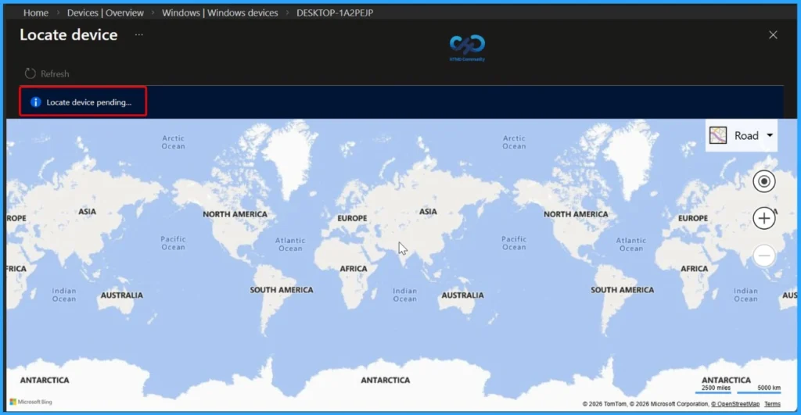The width and height of the screenshot is (801, 415).
Task: Click the central ANTARCTICA label
Action: click(x=385, y=380)
